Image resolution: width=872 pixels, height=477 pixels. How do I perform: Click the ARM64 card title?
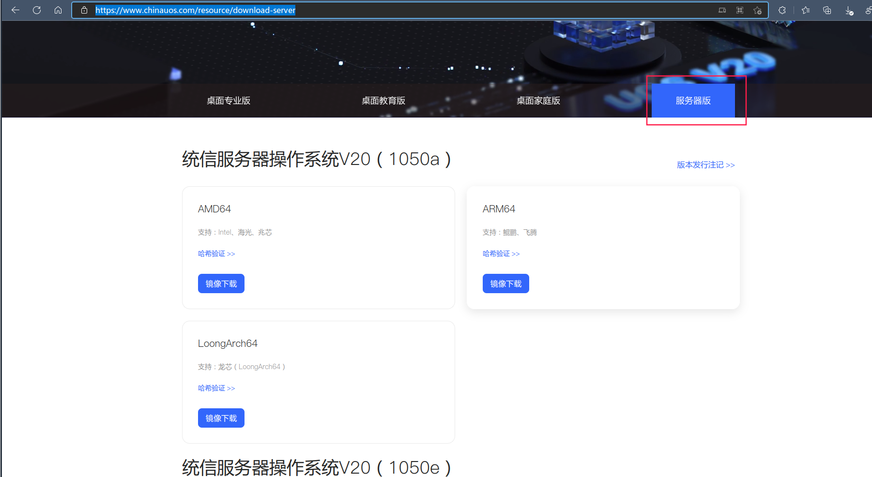(x=499, y=209)
